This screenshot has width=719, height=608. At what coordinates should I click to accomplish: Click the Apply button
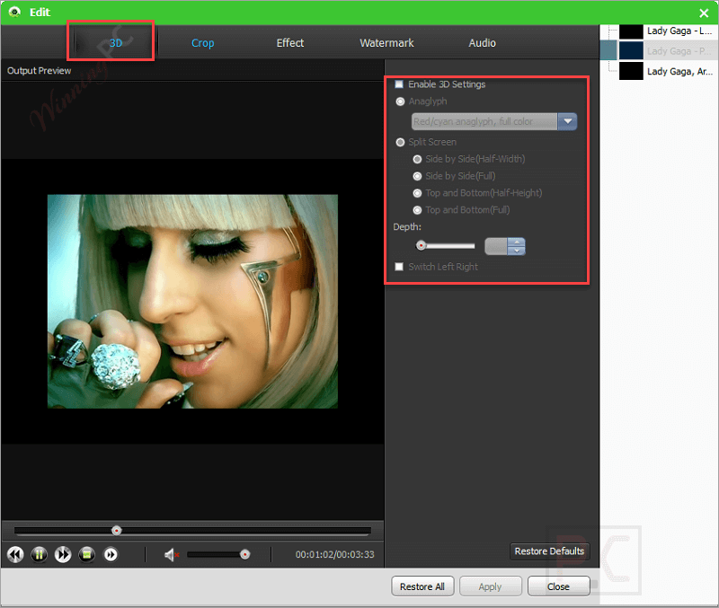(x=490, y=586)
